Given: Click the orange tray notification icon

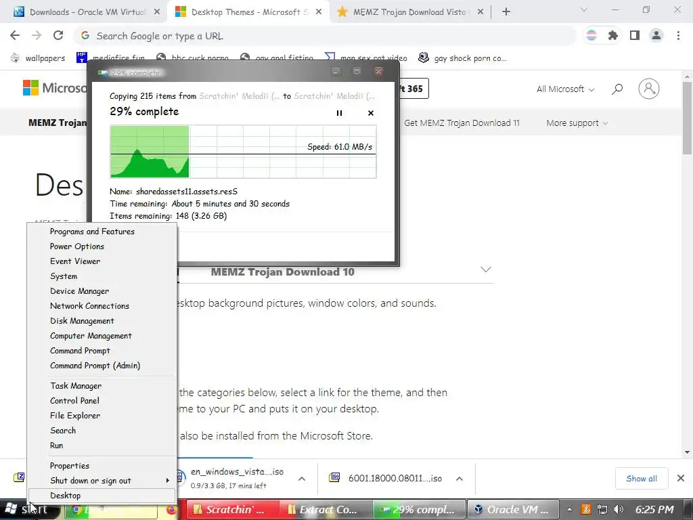Looking at the screenshot, I should point(585,509).
